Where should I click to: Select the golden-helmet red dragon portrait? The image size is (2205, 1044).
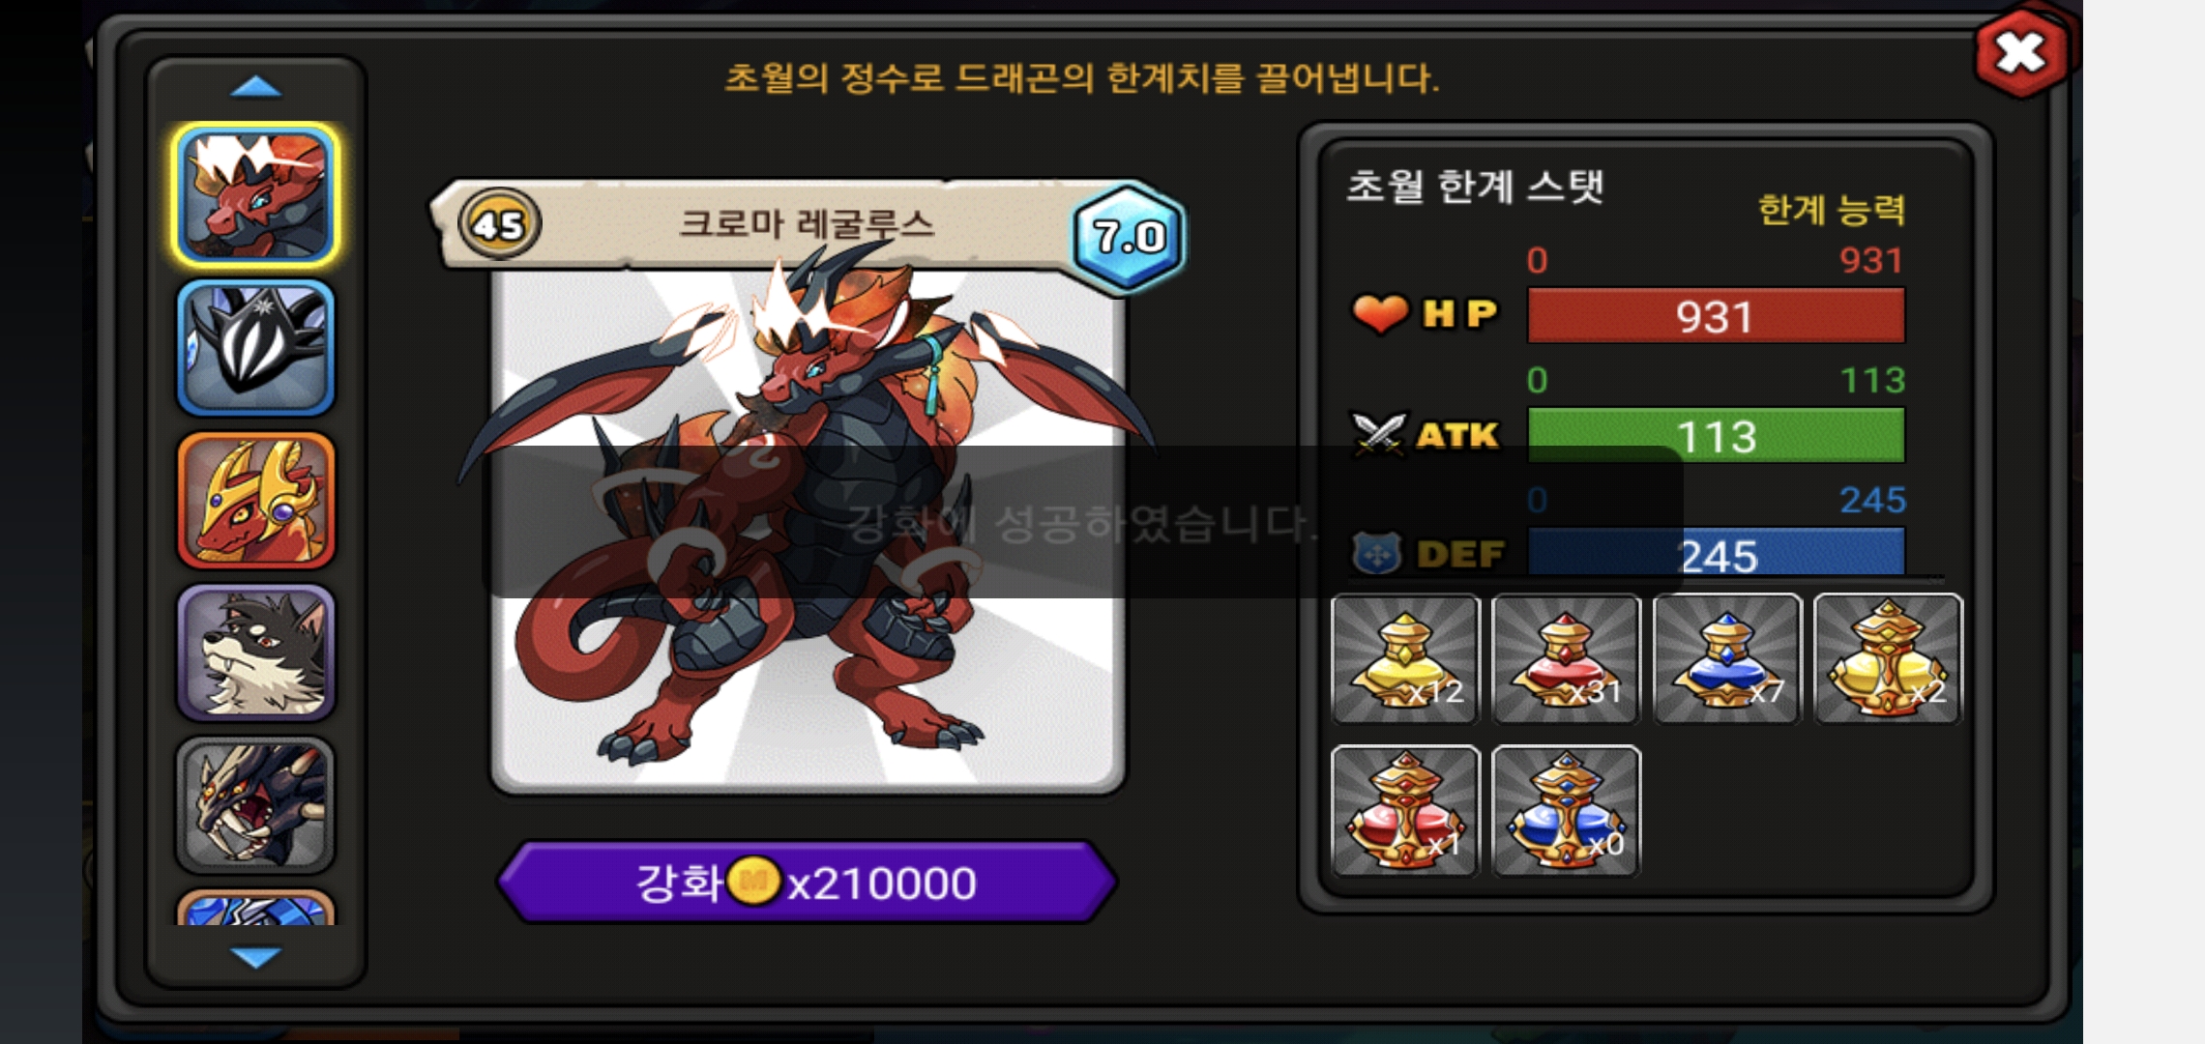tap(256, 501)
